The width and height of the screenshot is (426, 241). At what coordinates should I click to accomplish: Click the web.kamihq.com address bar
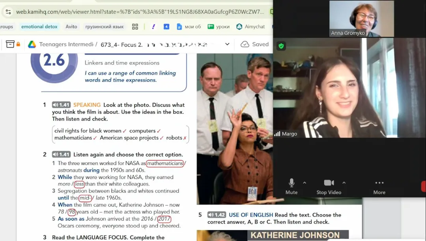(140, 12)
